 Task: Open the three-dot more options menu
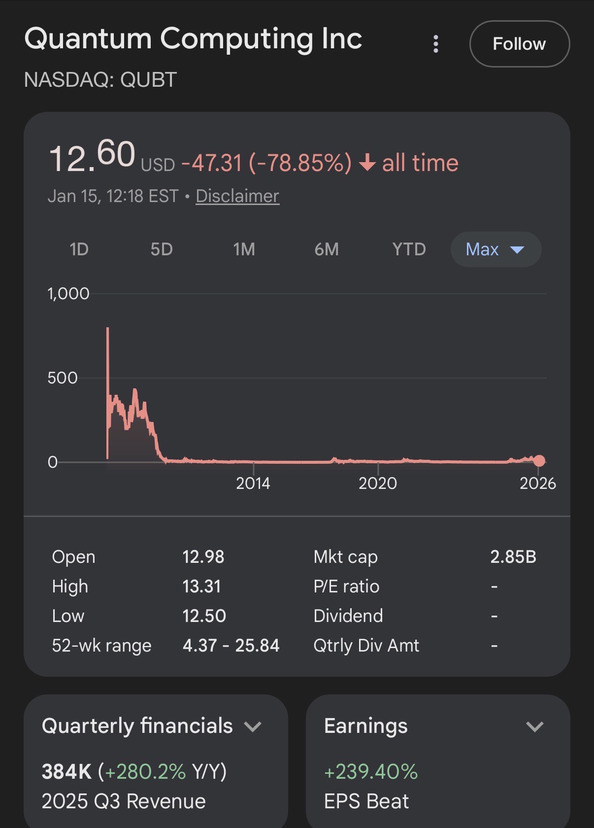436,44
